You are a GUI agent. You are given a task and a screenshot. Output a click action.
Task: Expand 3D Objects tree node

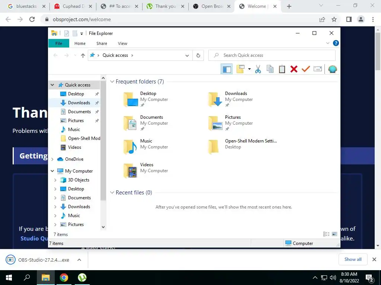coord(55,180)
